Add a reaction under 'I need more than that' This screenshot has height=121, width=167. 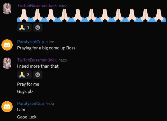(38, 75)
